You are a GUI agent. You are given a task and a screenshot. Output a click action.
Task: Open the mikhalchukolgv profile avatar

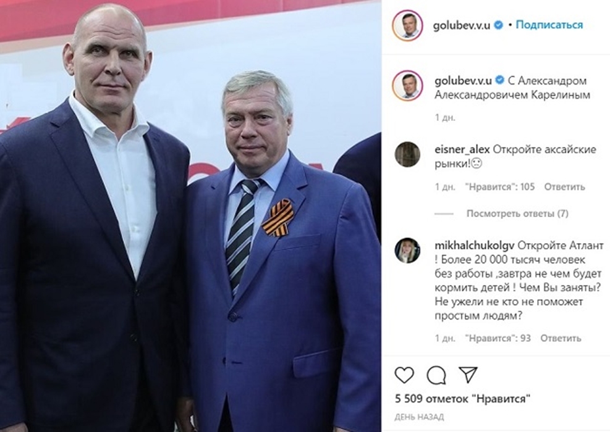(x=407, y=251)
